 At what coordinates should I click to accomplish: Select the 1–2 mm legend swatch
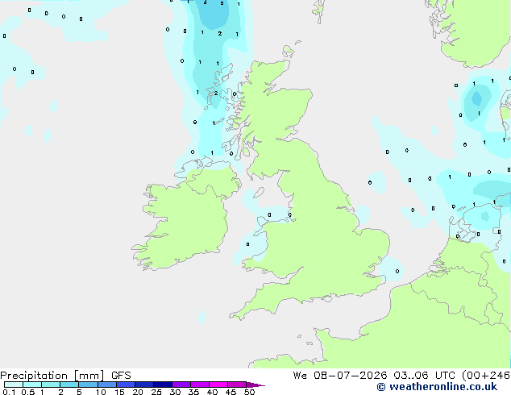[51, 385]
